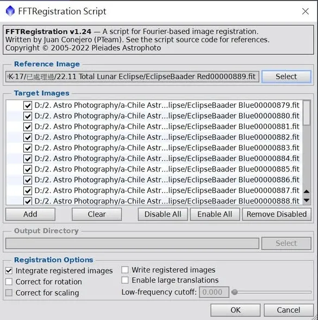
Task: Click the PixInsight logo icon in title bar
Action: click(x=10, y=11)
